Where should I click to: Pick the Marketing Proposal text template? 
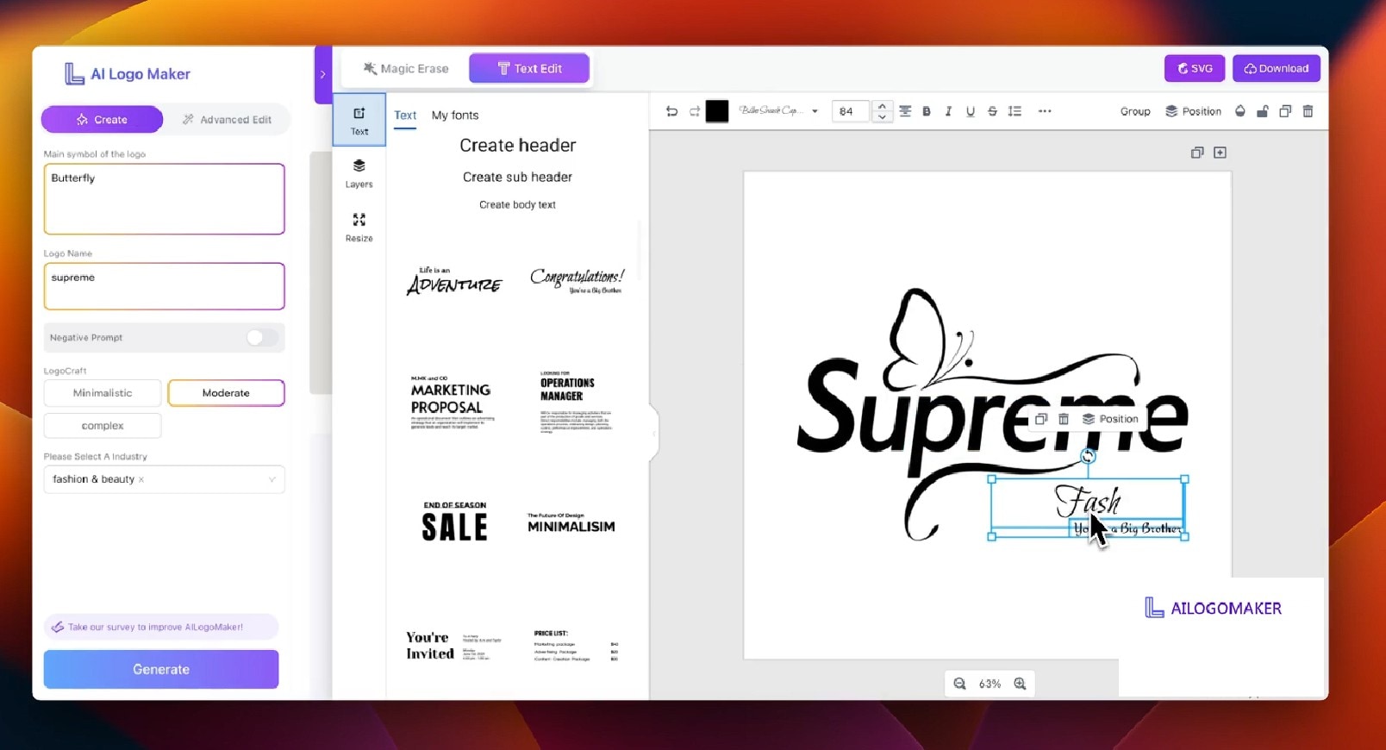click(453, 402)
